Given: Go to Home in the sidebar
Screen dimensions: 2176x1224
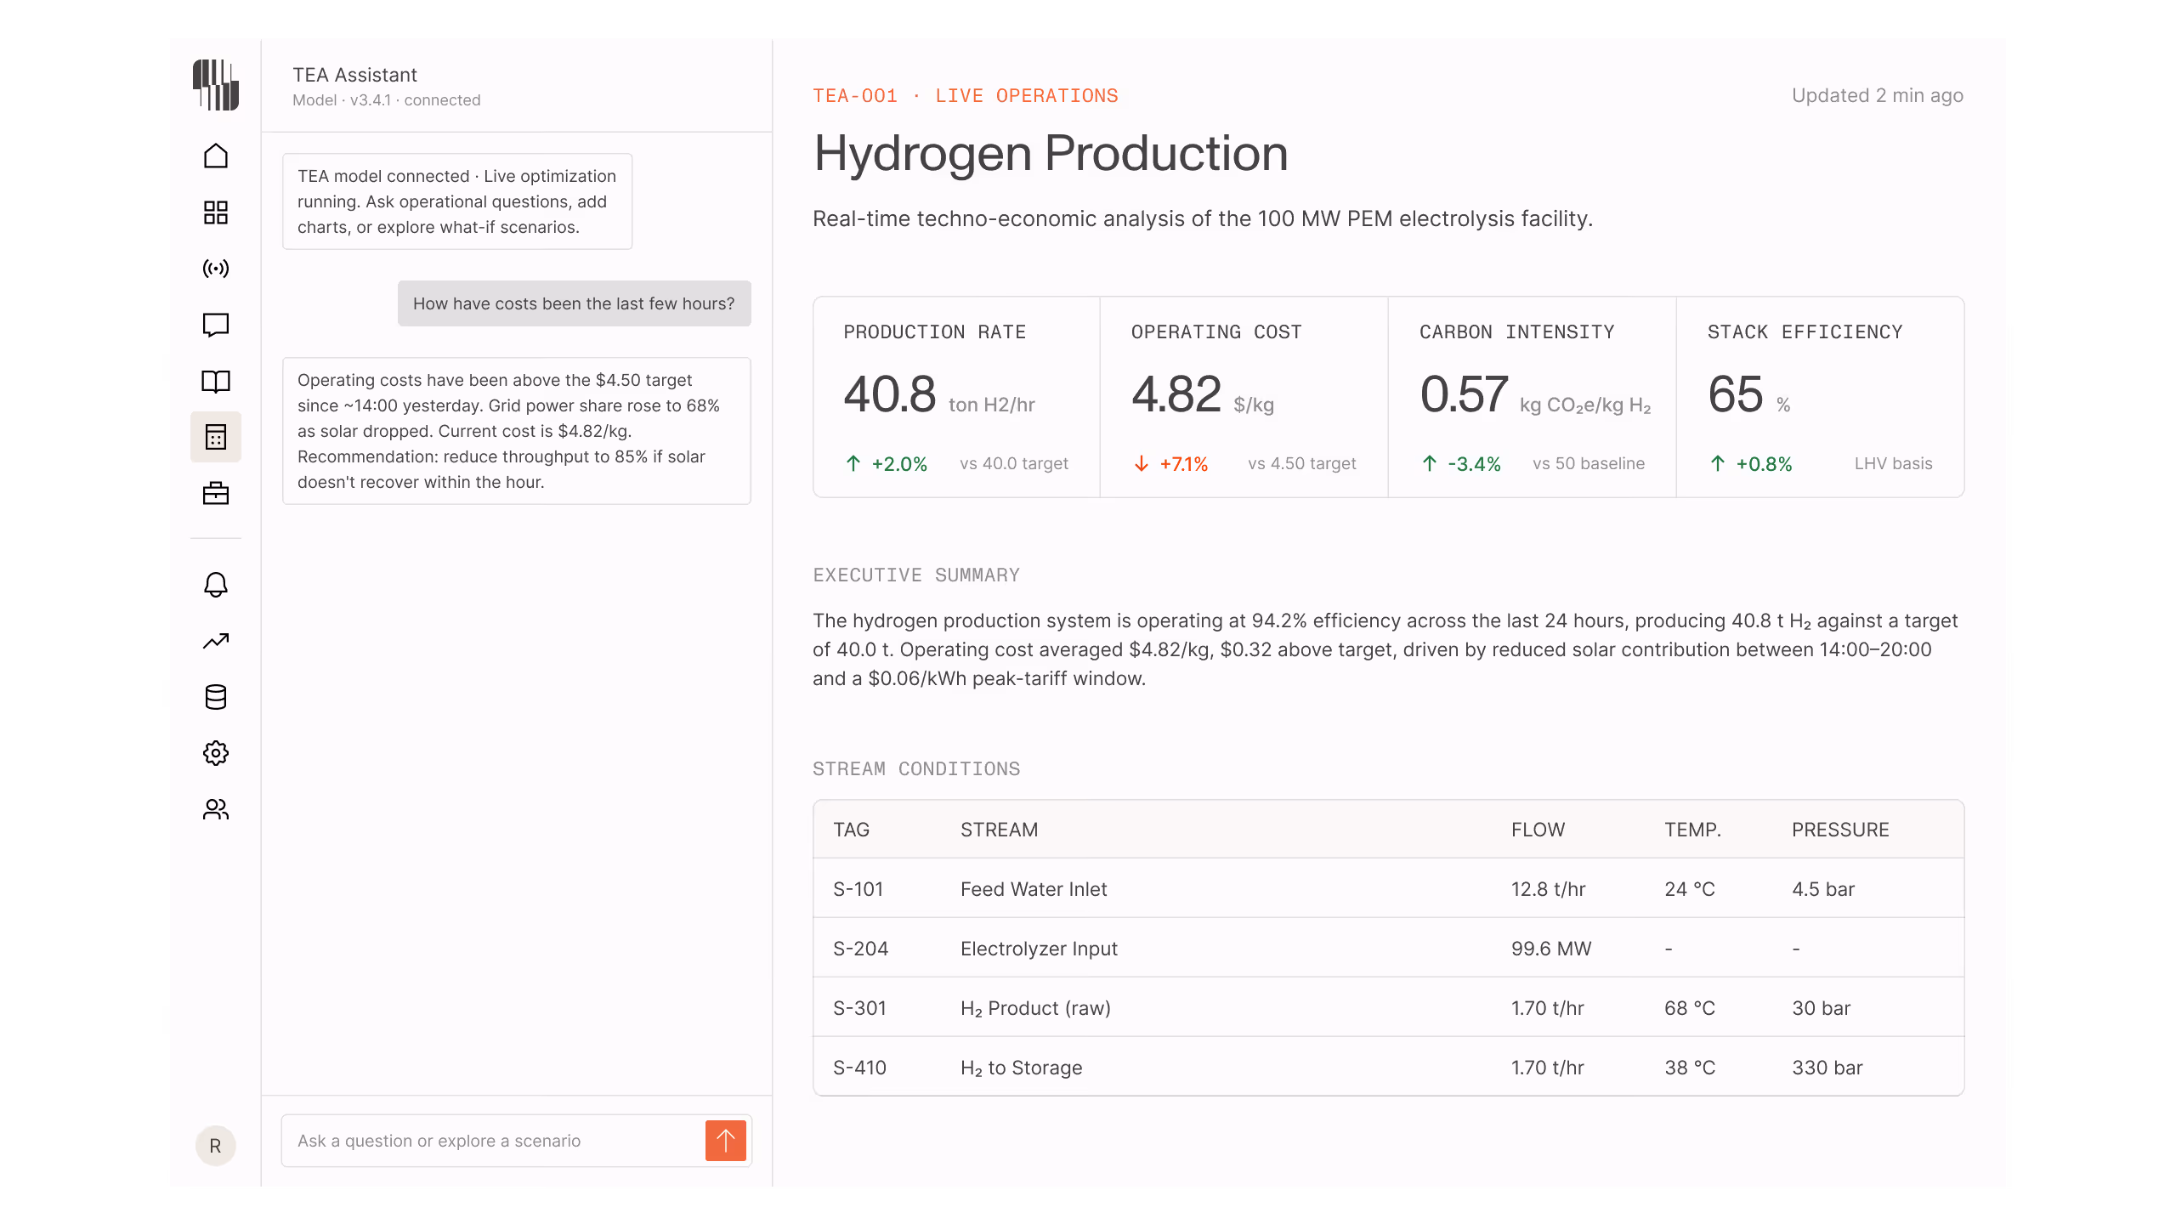Looking at the screenshot, I should point(216,156).
